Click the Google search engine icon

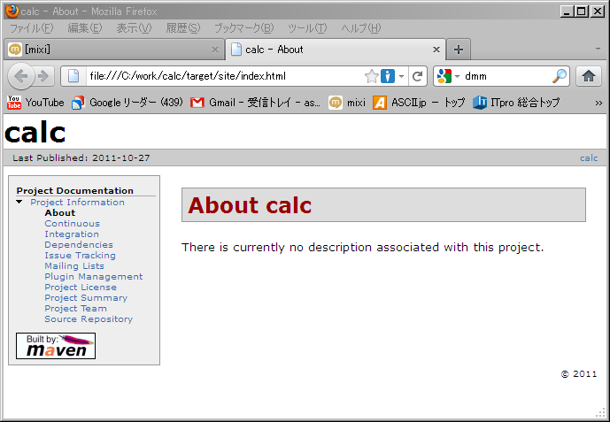(444, 76)
